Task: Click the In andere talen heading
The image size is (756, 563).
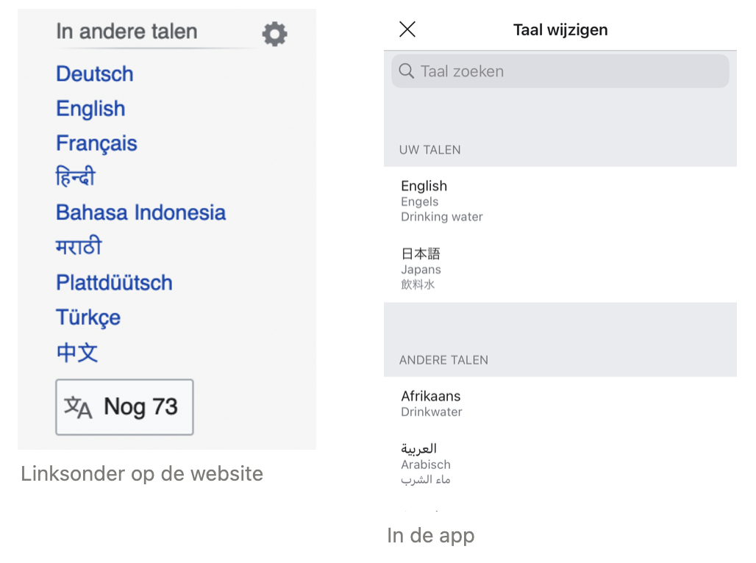Action: [x=126, y=32]
